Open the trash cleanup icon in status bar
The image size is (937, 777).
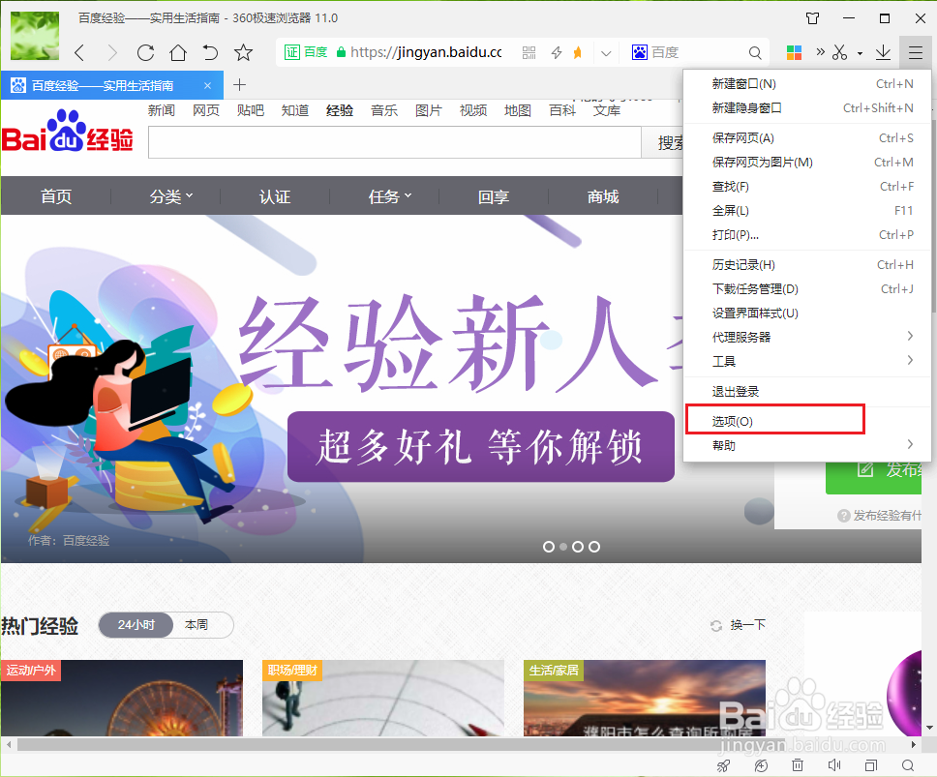tap(799, 764)
